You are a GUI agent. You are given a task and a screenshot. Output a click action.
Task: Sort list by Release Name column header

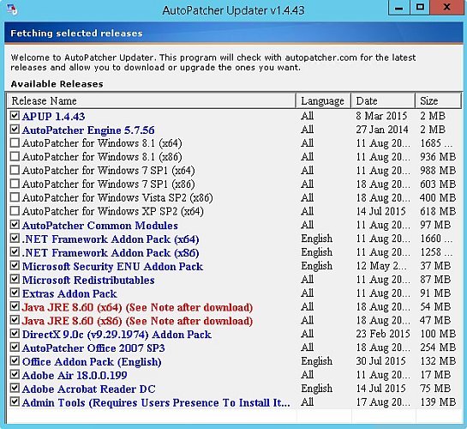pyautogui.click(x=151, y=100)
